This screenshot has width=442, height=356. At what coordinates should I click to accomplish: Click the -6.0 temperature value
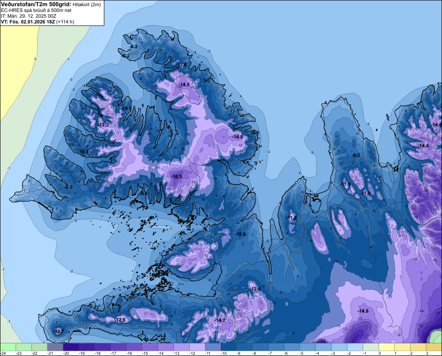coord(69,188)
